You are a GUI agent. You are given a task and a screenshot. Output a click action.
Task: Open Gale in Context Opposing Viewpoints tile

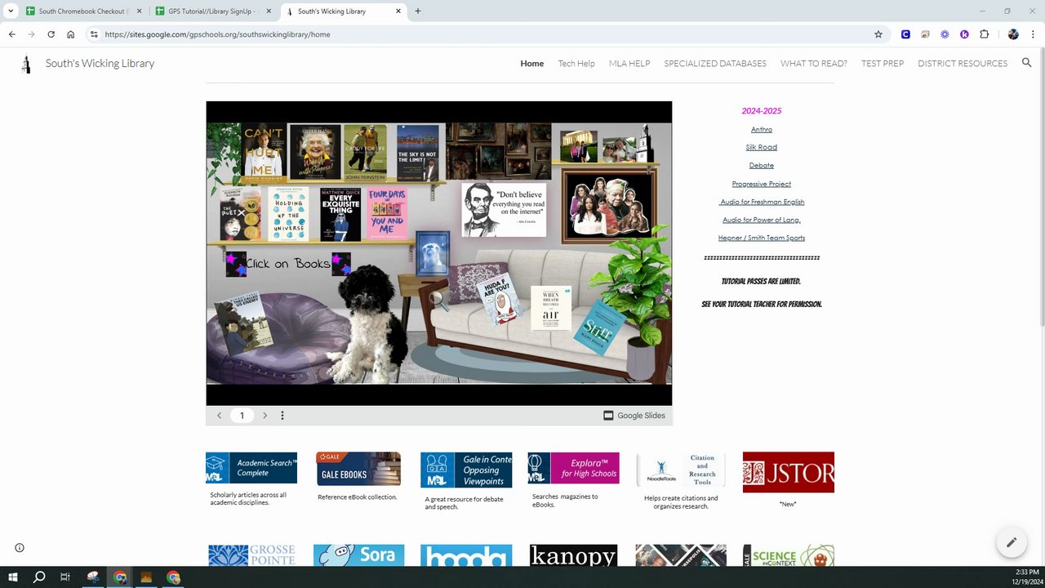pyautogui.click(x=466, y=470)
